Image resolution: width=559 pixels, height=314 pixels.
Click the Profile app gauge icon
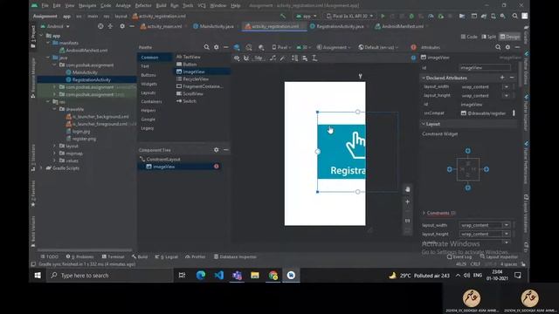(x=431, y=16)
